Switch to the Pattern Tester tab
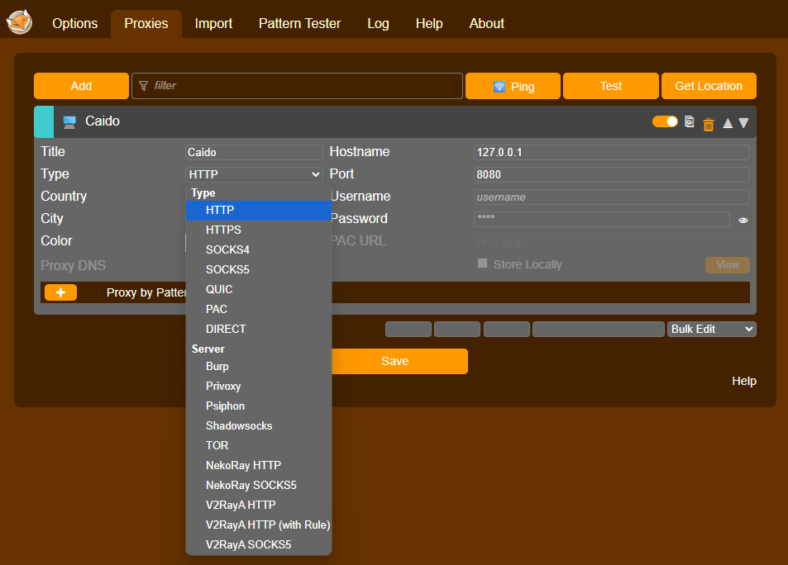 299,23
